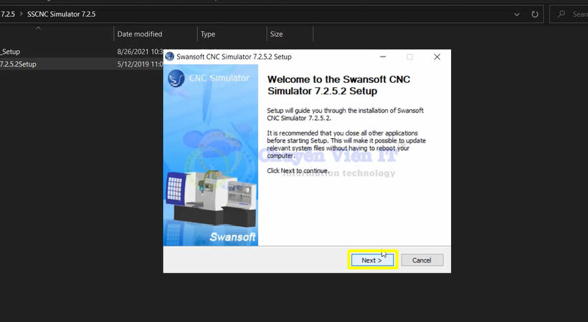Cancel the Swansoft CNC Simulator setup
Viewport: 588px width, 322px height.
pos(422,260)
